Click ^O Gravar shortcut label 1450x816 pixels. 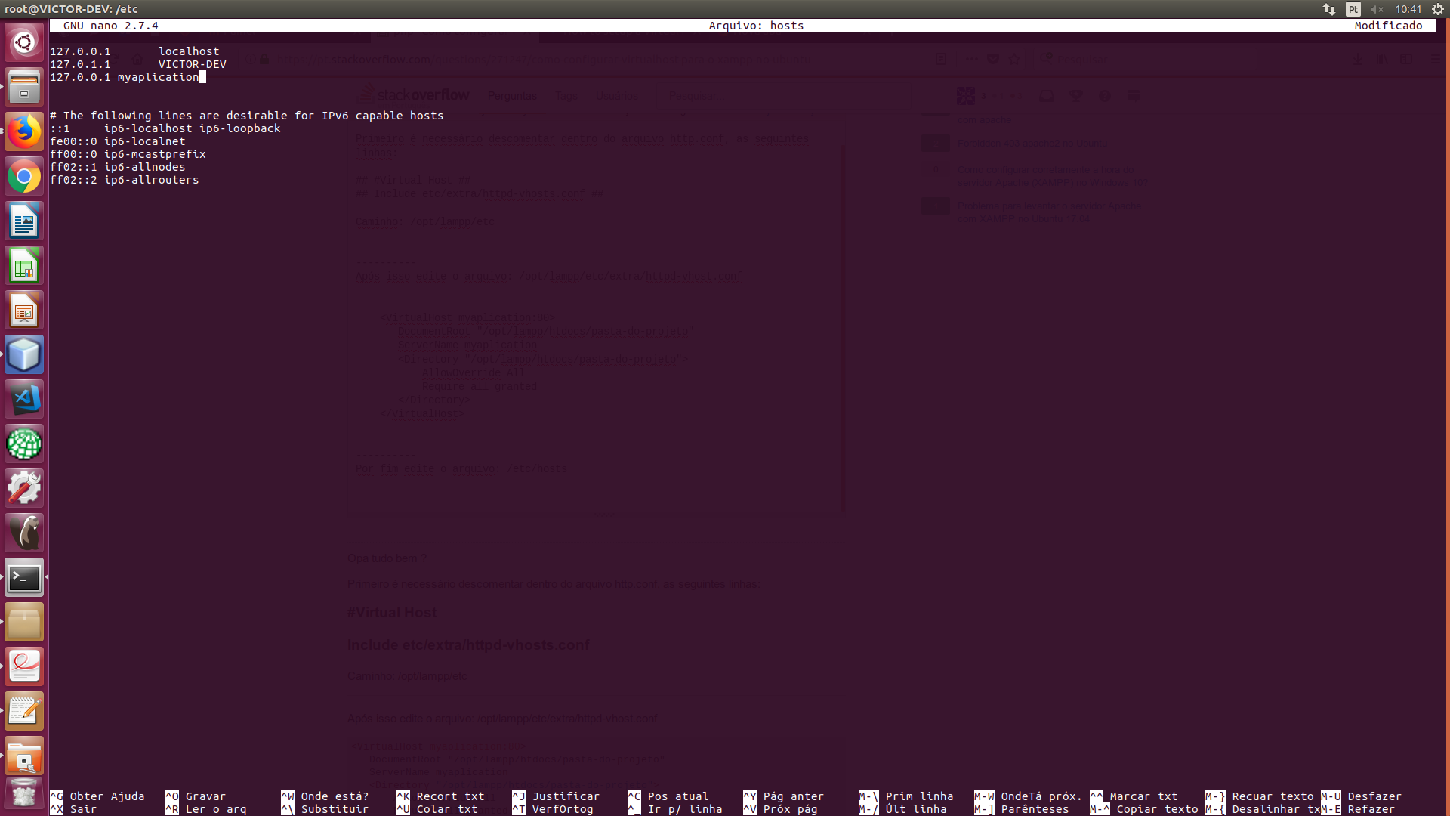196,796
